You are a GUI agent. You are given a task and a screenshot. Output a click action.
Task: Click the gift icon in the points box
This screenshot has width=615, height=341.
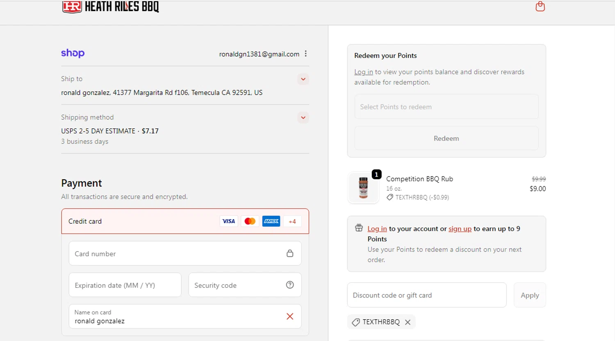coord(359,228)
